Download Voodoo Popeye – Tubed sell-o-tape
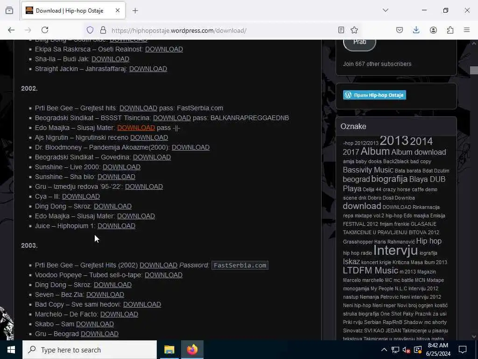Viewport: 478px width, 359px height. 164,275
